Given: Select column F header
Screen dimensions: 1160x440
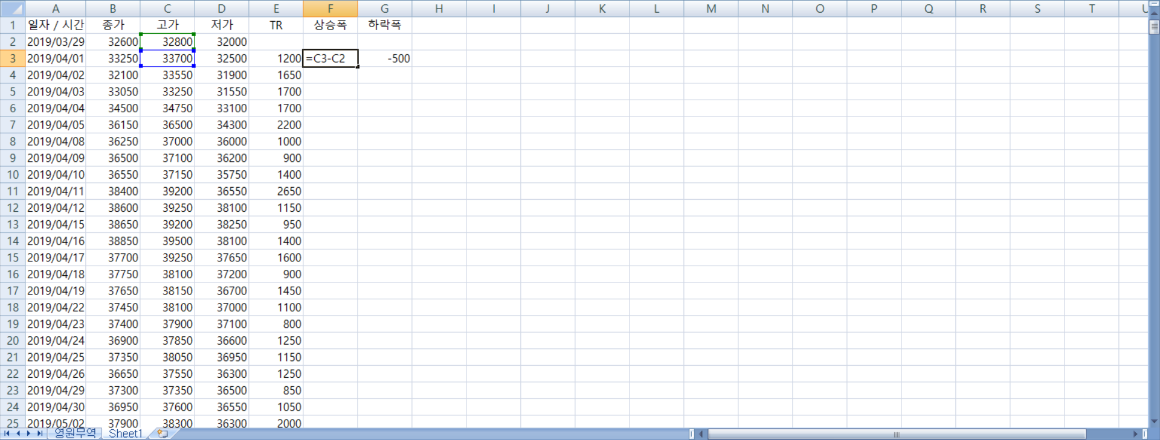Looking at the screenshot, I should pyautogui.click(x=330, y=8).
